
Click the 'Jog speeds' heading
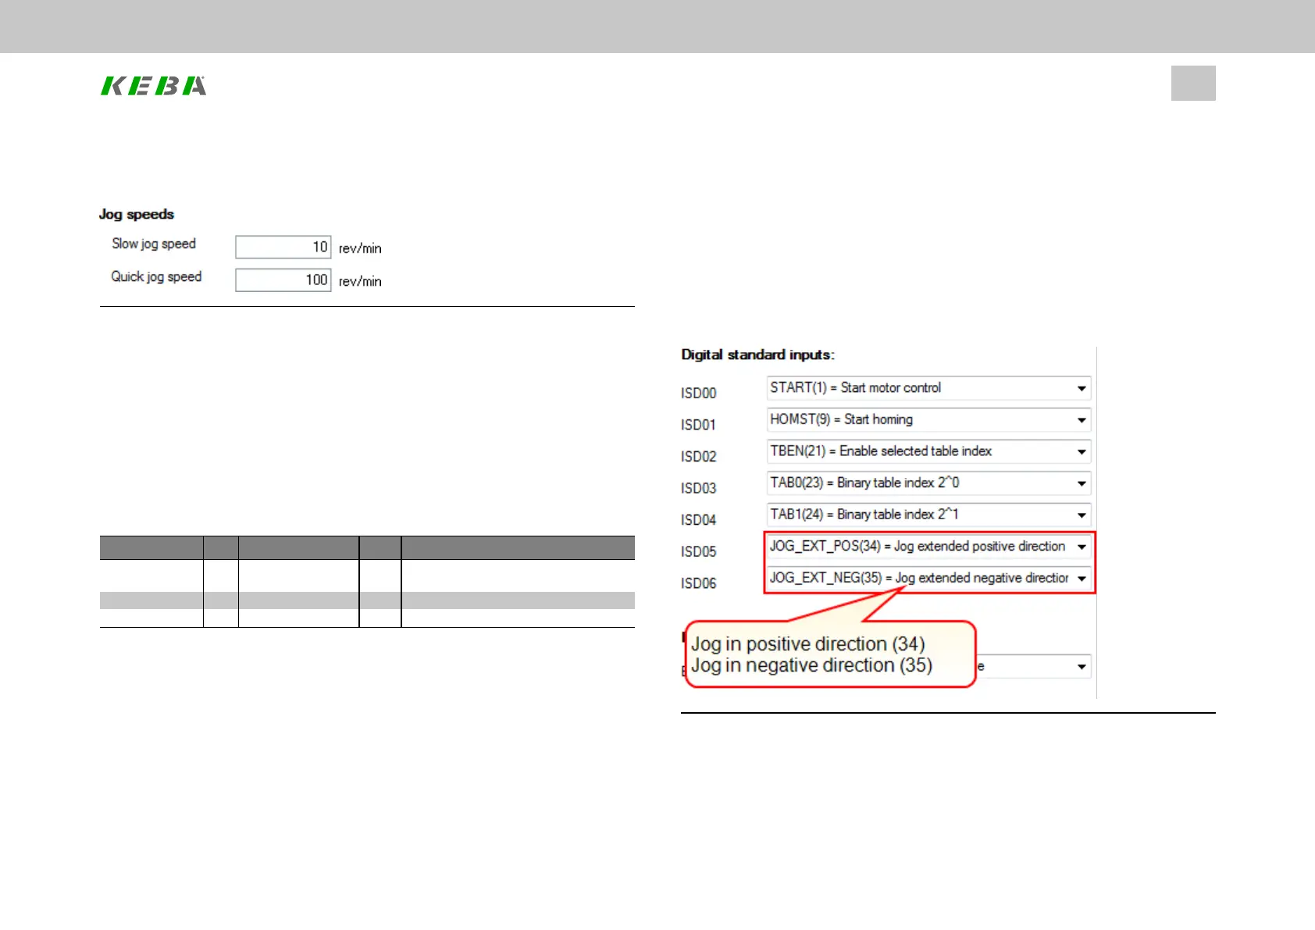(x=137, y=214)
